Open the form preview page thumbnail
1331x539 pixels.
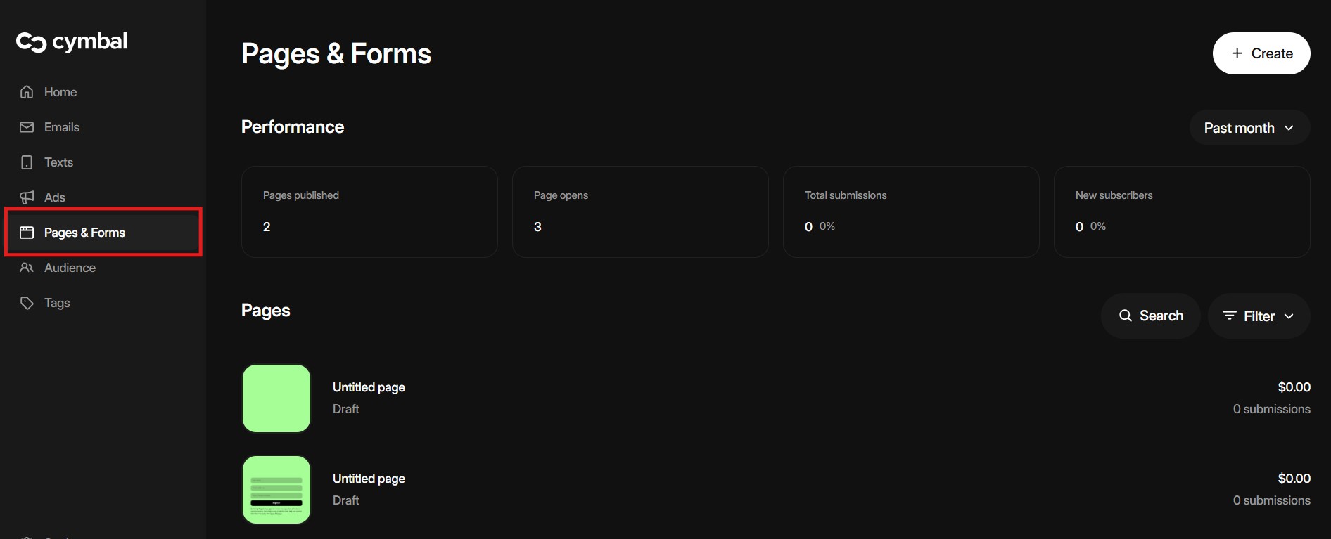[276, 490]
